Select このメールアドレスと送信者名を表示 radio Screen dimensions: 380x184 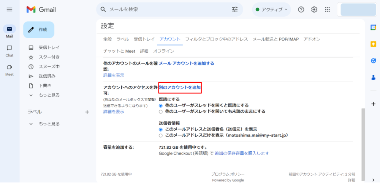[160, 129]
